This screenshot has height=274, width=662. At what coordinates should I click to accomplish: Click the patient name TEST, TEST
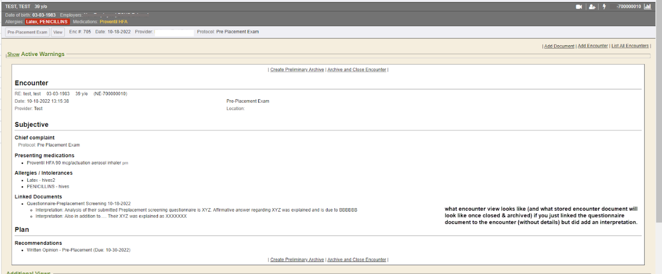pos(18,7)
